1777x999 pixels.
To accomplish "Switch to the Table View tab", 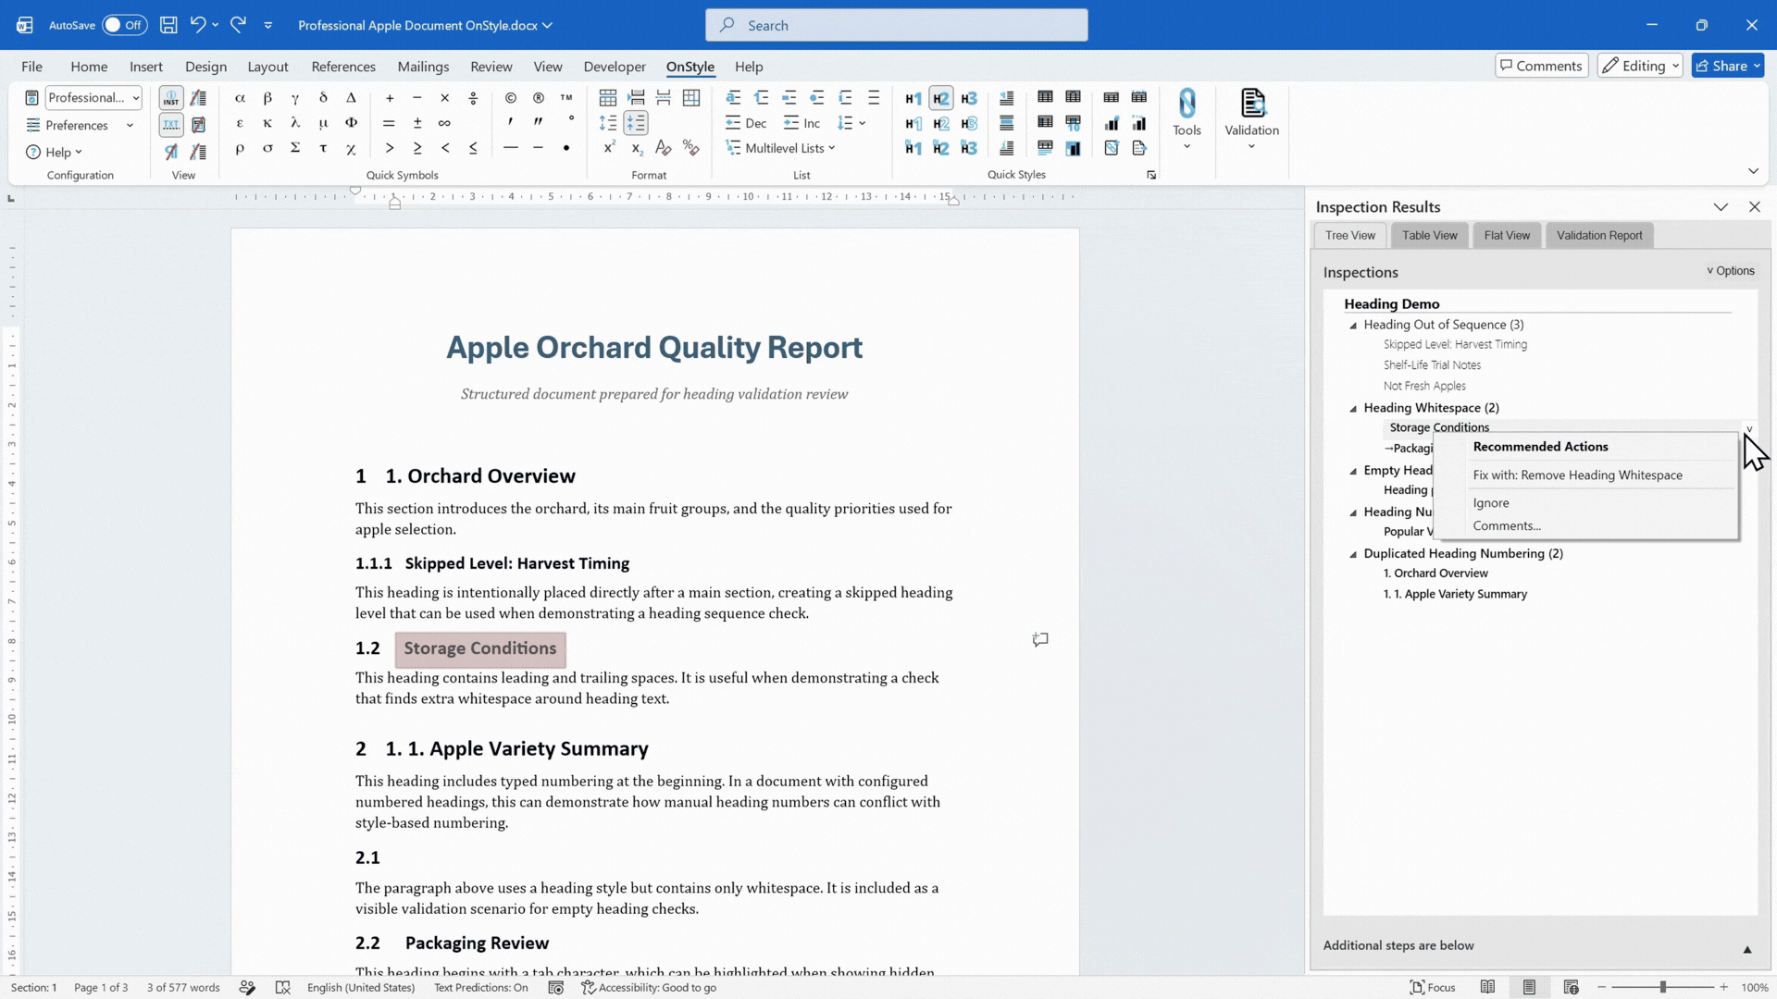I will coord(1429,235).
